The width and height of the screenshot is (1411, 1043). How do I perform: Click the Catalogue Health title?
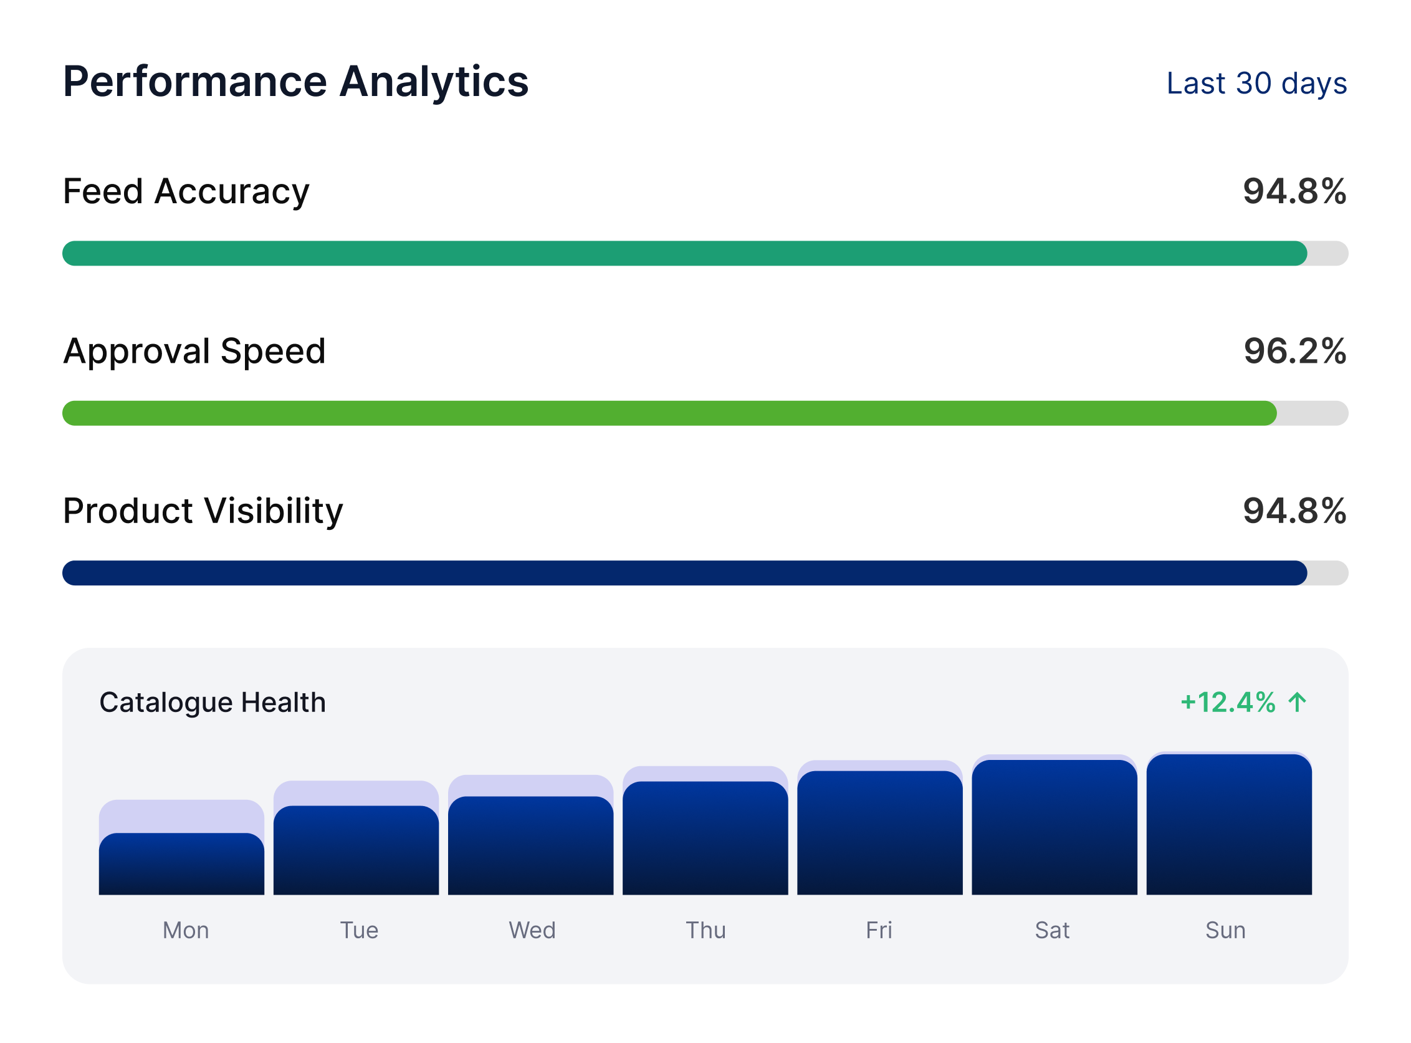point(213,703)
